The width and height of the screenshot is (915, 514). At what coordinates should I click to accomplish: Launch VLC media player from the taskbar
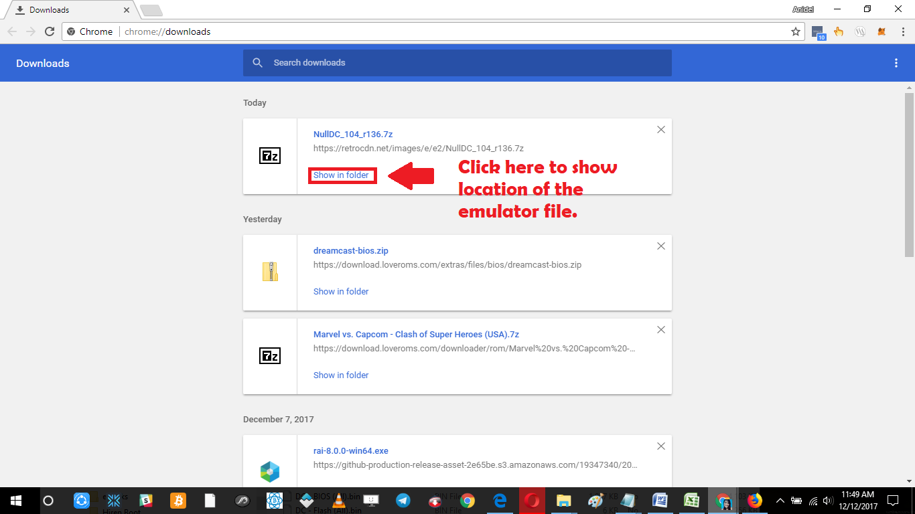[339, 501]
